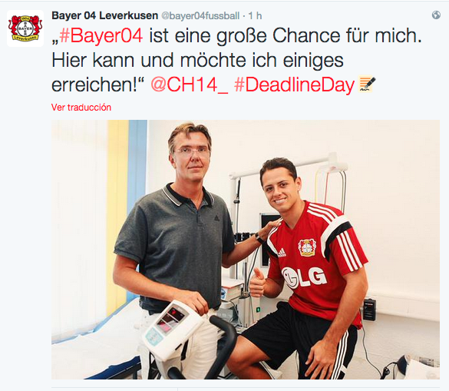
Task: Click the tweet text body
Action: click(x=236, y=60)
